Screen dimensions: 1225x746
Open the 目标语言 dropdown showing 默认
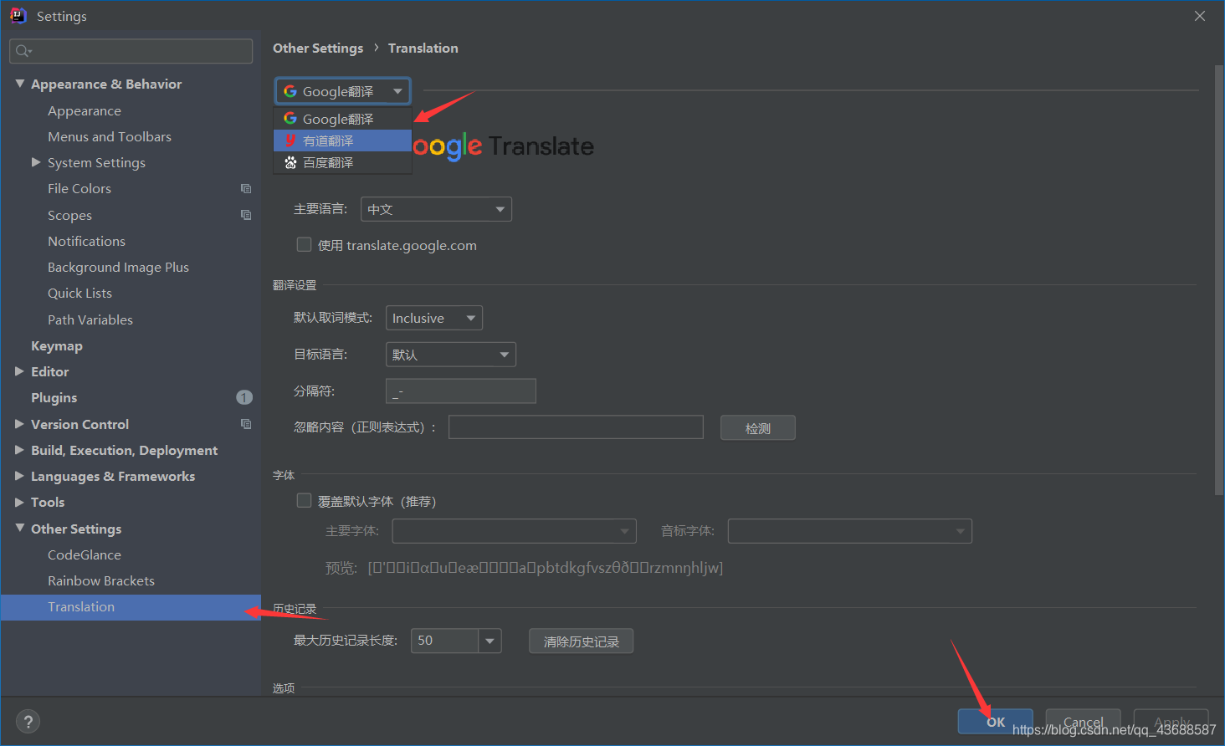pos(450,355)
